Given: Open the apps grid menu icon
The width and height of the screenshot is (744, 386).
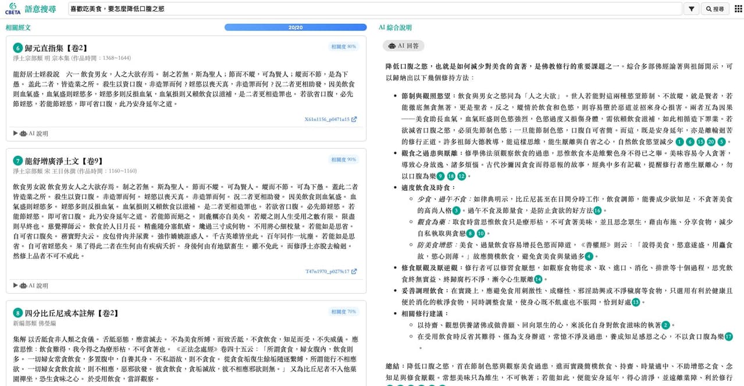Looking at the screenshot, I should point(738,9).
